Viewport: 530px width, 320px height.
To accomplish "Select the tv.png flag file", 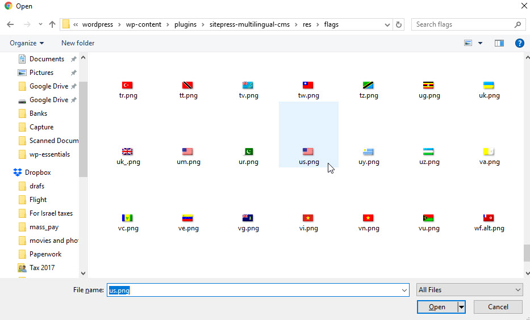I will 248,90.
